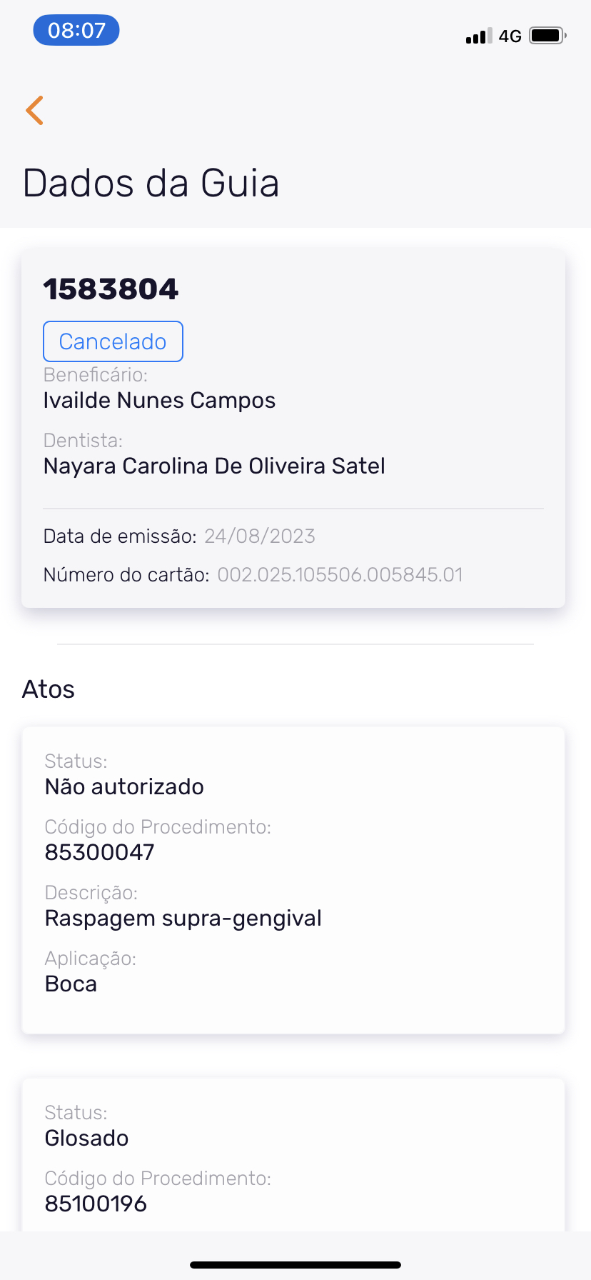Tap the 08:07 time indicator

point(76,31)
